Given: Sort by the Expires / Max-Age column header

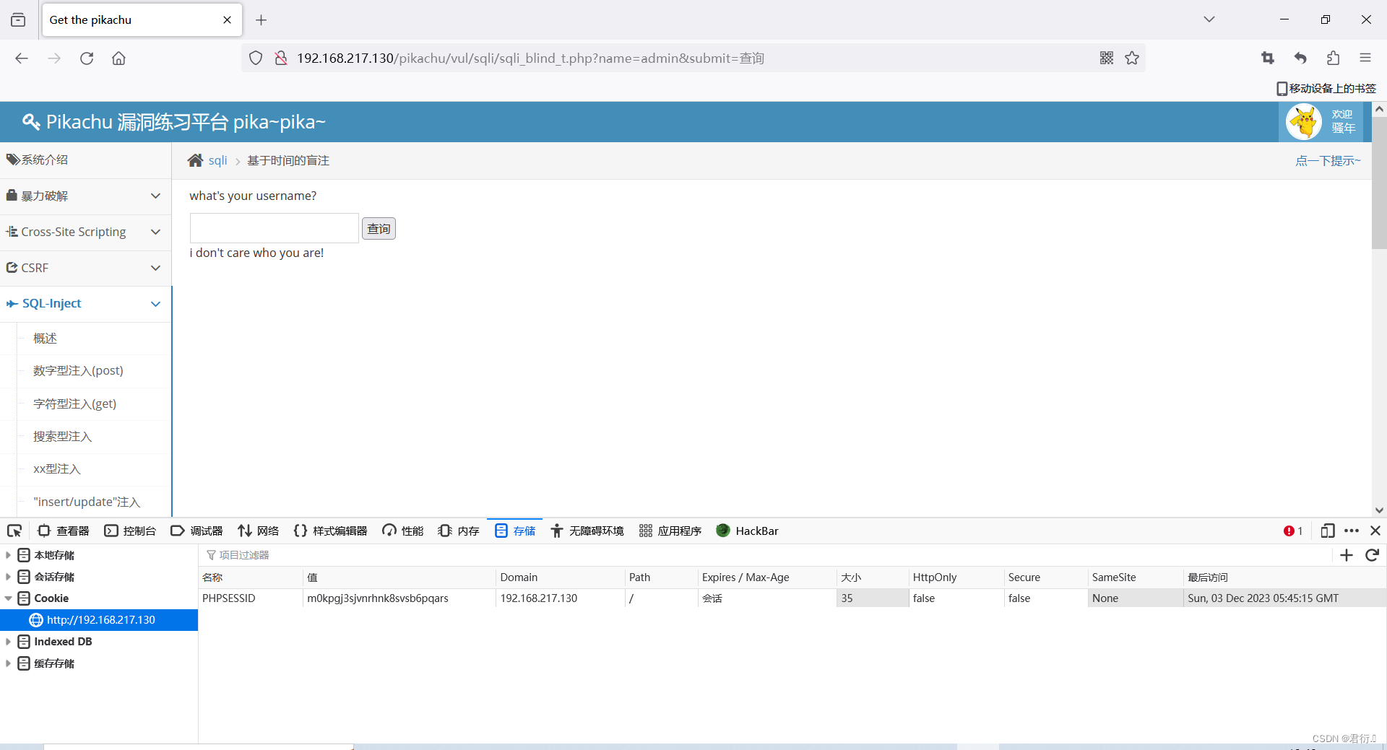Looking at the screenshot, I should pos(766,577).
